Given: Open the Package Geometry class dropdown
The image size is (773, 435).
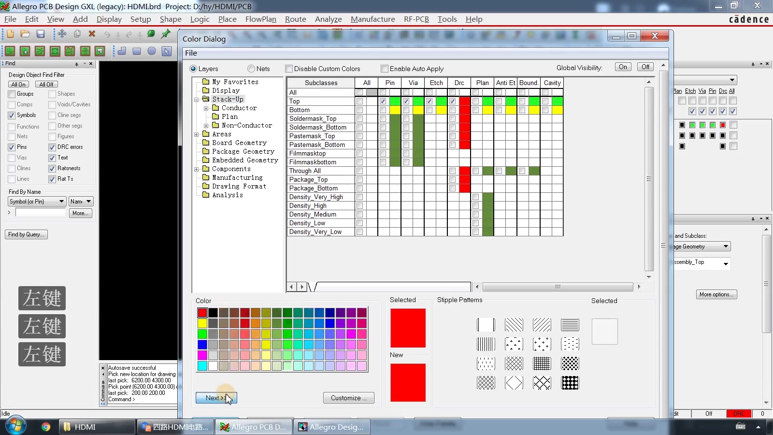Looking at the screenshot, I should click(x=726, y=246).
